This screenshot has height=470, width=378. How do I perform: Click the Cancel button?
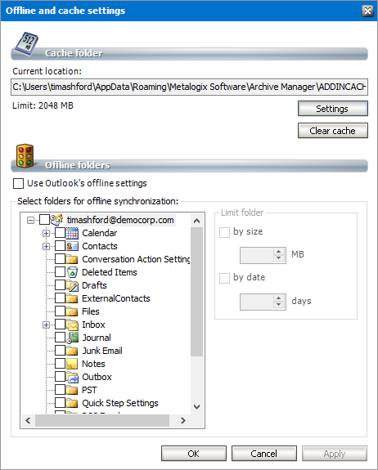264,454
